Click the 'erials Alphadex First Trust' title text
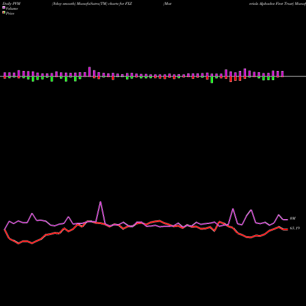Screen dimensions: 306x306 [x=271, y=4]
